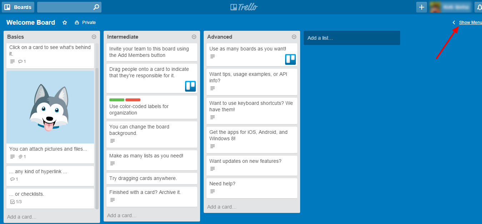Open Basics list actions dropdown
The image size is (482, 224).
pos(94,37)
